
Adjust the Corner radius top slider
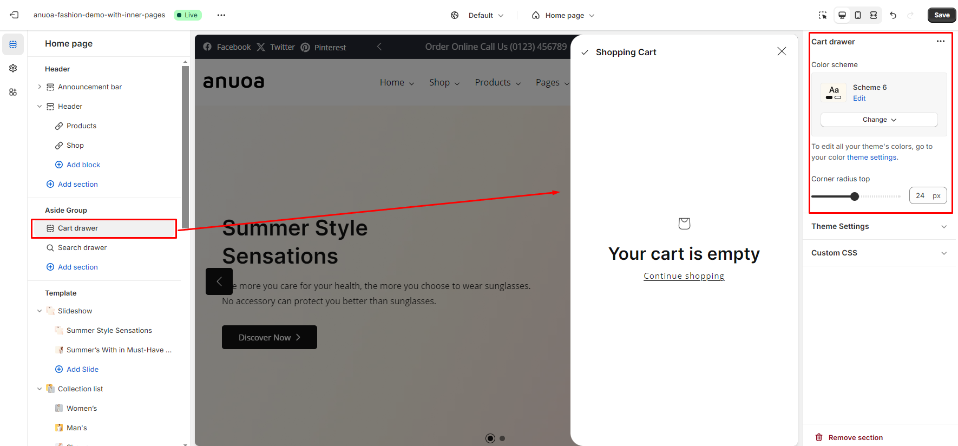click(x=855, y=196)
